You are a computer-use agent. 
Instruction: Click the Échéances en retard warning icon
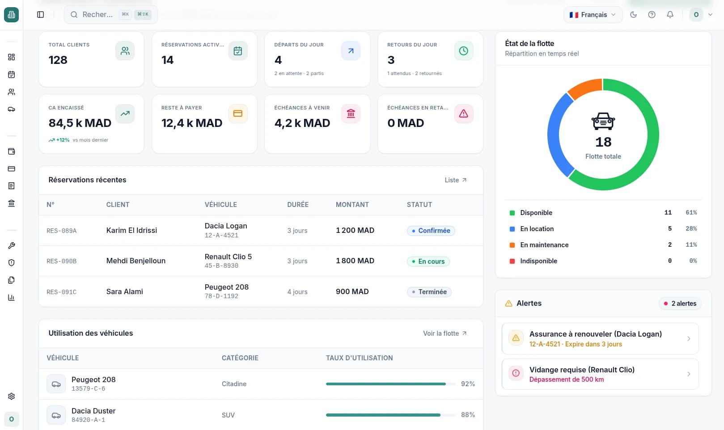point(464,114)
